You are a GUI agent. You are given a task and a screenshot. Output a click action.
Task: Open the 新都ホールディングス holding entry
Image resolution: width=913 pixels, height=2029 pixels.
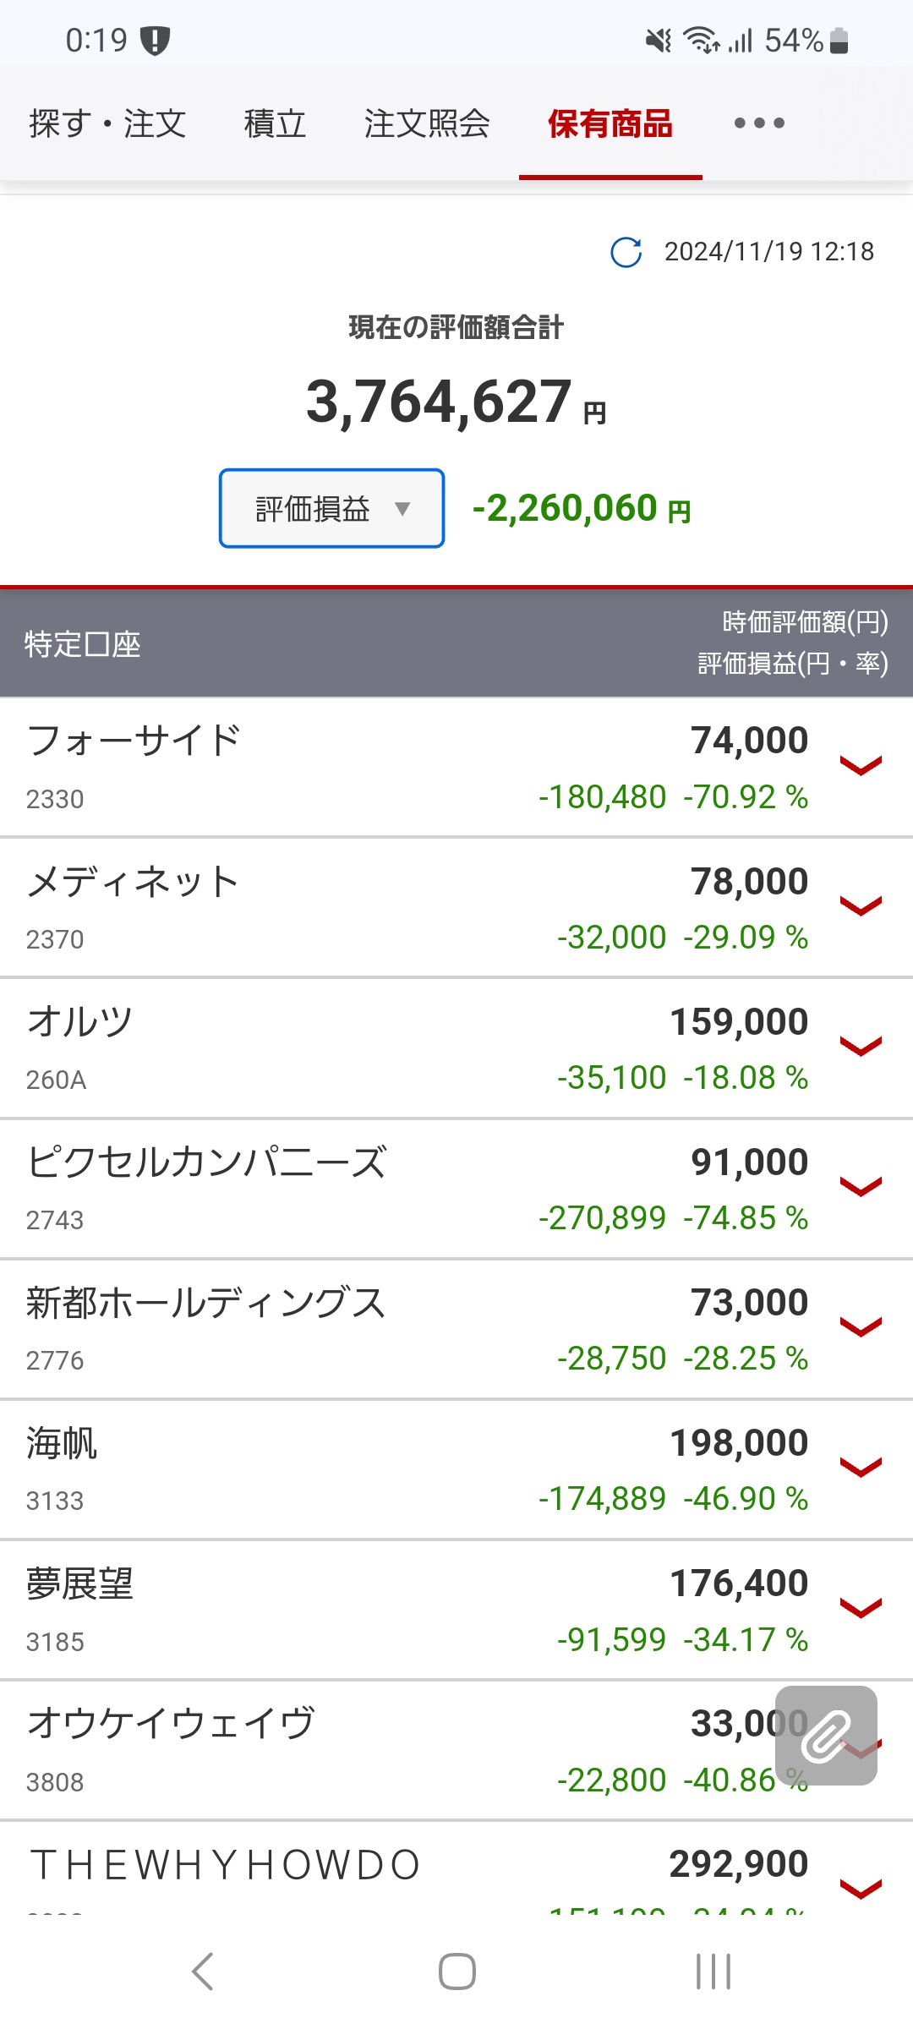pyautogui.click(x=206, y=1304)
